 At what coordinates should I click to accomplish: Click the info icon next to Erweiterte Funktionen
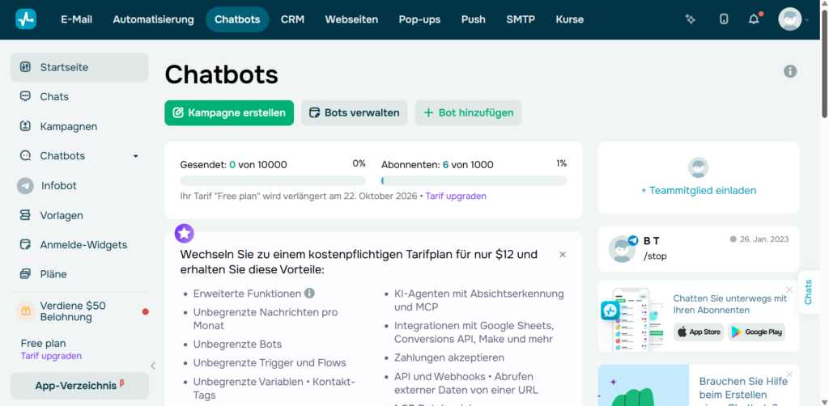point(309,293)
